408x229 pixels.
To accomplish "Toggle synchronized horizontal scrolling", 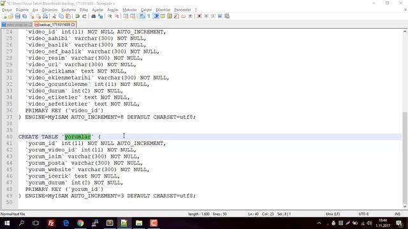I will [133, 16].
